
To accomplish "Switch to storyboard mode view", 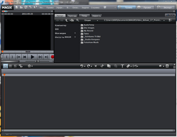I will (x=5, y=66).
